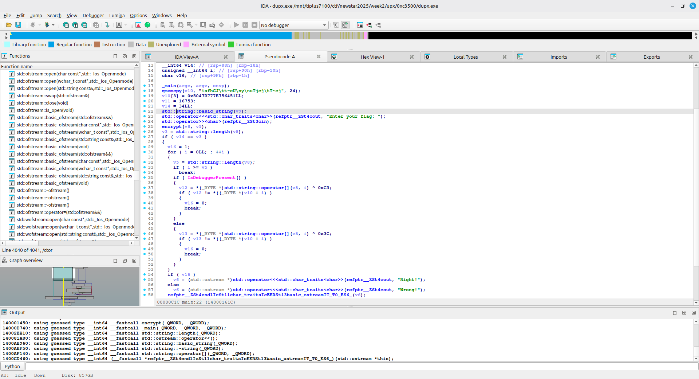Toggle float on the Graph overview panel

125,261
